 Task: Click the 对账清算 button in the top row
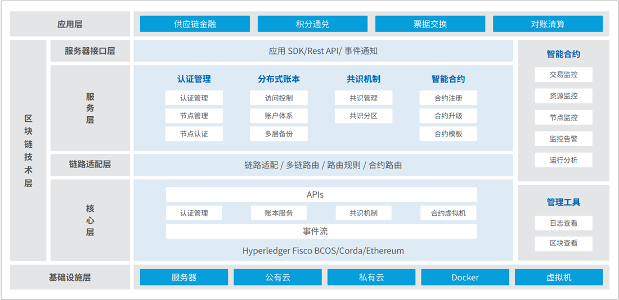pyautogui.click(x=548, y=24)
